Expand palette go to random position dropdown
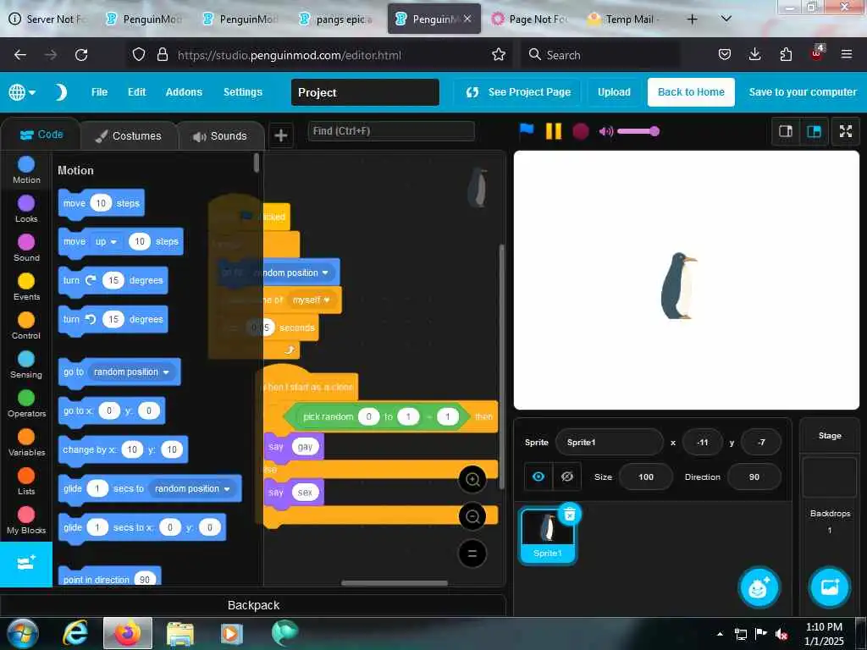This screenshot has width=867, height=650. click(x=131, y=372)
